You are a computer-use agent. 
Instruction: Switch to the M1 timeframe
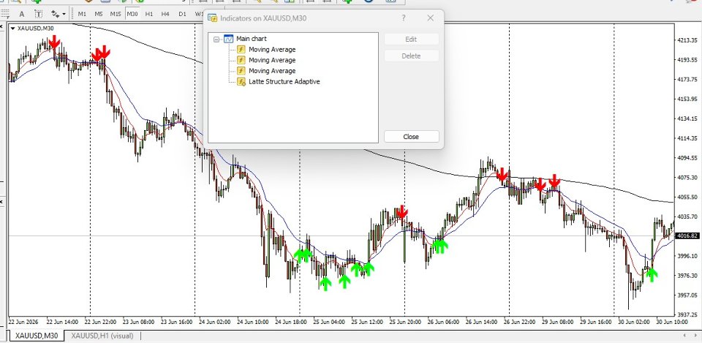pyautogui.click(x=82, y=14)
